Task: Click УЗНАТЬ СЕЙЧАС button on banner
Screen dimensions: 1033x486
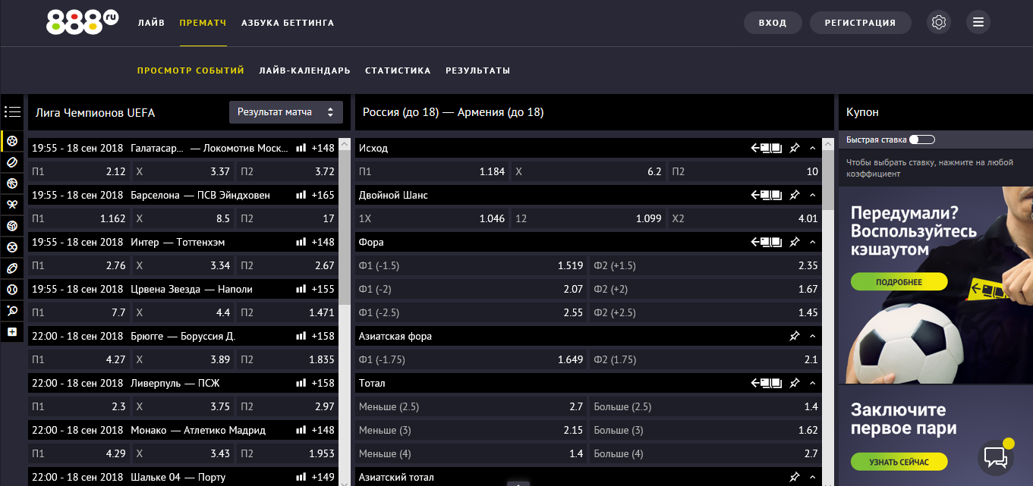Action: (899, 462)
